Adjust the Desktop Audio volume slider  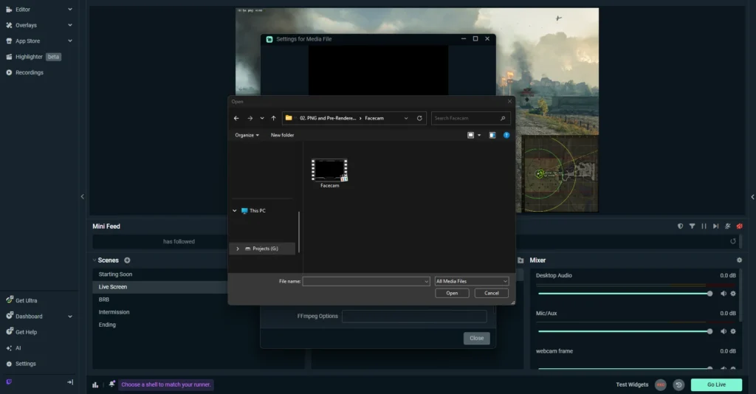(625, 294)
